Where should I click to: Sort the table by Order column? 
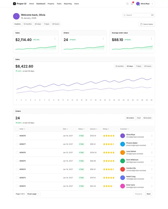22,129
